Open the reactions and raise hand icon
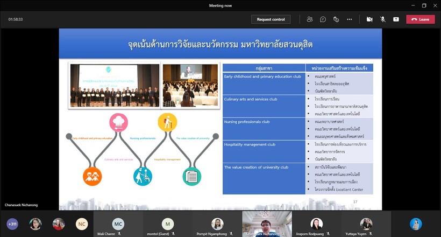The height and width of the screenshot is (237, 441). (x=336, y=19)
